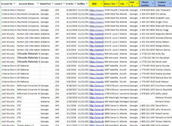Select the contact cell 'James Nelson'
Image resolution: width=172 pixels, height=126 pixels.
click(x=163, y=42)
